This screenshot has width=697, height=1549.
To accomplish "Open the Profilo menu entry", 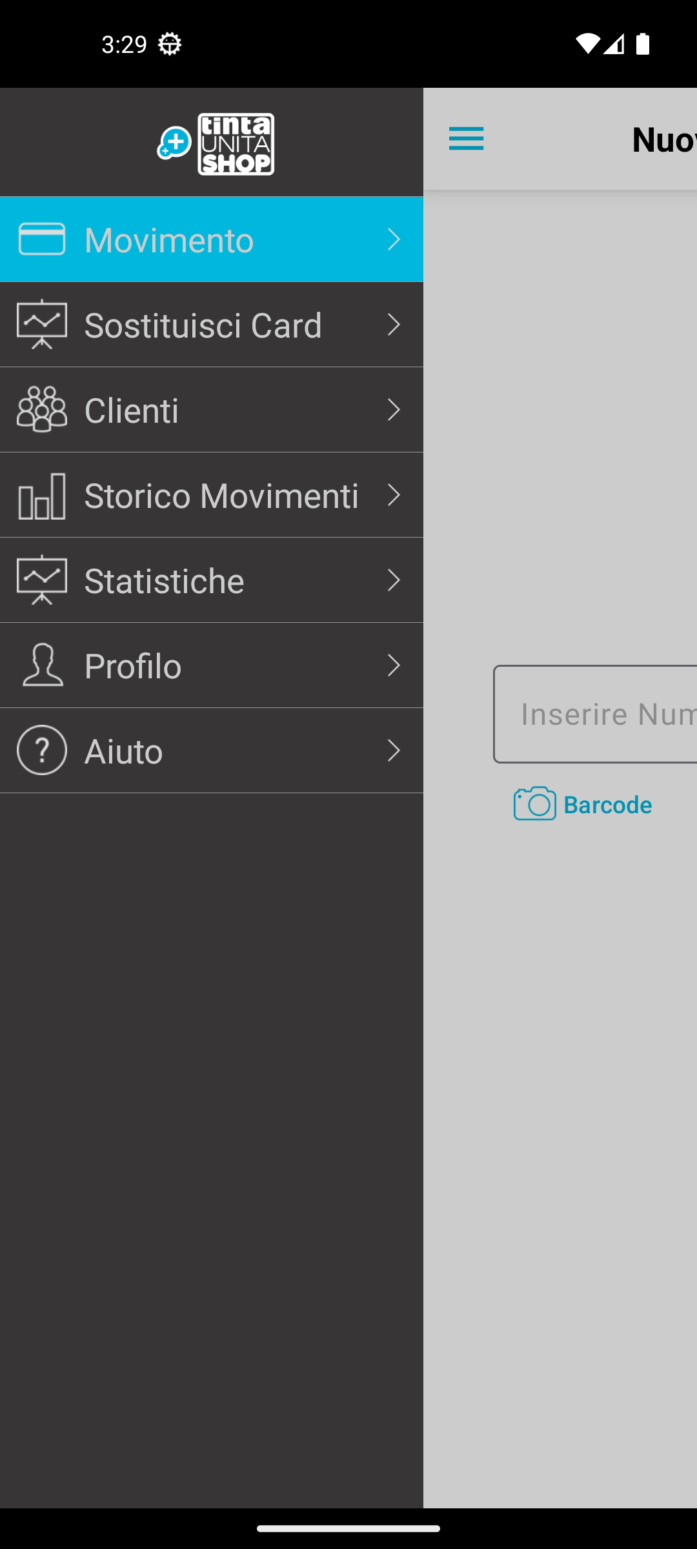I will click(x=133, y=665).
